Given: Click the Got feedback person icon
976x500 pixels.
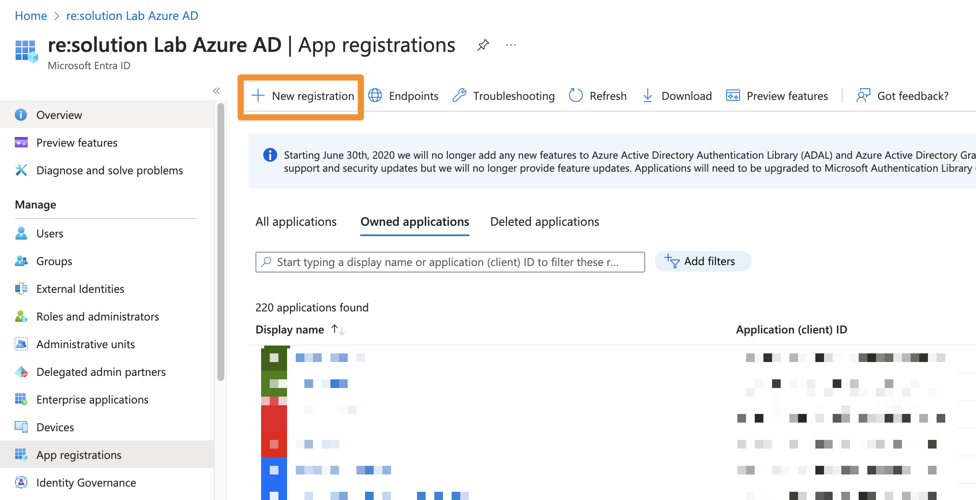Looking at the screenshot, I should point(863,96).
